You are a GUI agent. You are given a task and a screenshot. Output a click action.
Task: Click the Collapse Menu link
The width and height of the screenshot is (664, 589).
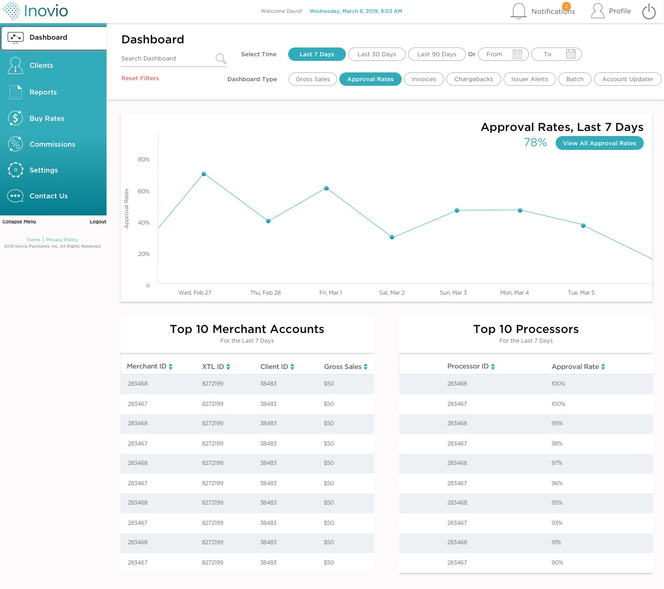19,222
